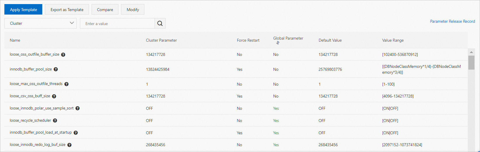This screenshot has width=480, height=152.
Task: Click help icon beside loose_innodb_redo_log_buf_size
Action: pos(69,145)
